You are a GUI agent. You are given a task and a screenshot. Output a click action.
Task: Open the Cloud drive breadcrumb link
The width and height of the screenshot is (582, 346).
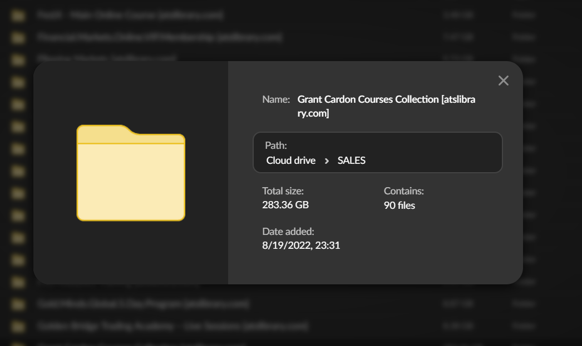tap(290, 160)
